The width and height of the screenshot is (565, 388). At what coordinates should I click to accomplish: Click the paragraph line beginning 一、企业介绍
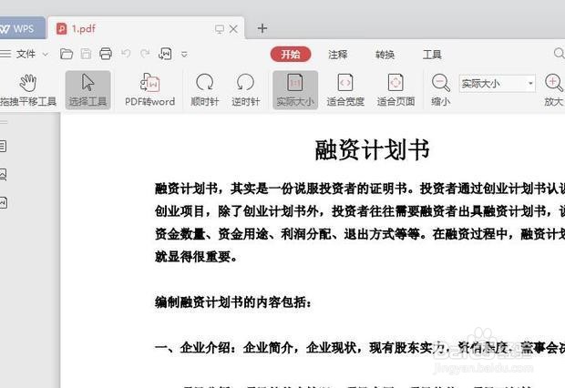click(x=360, y=347)
